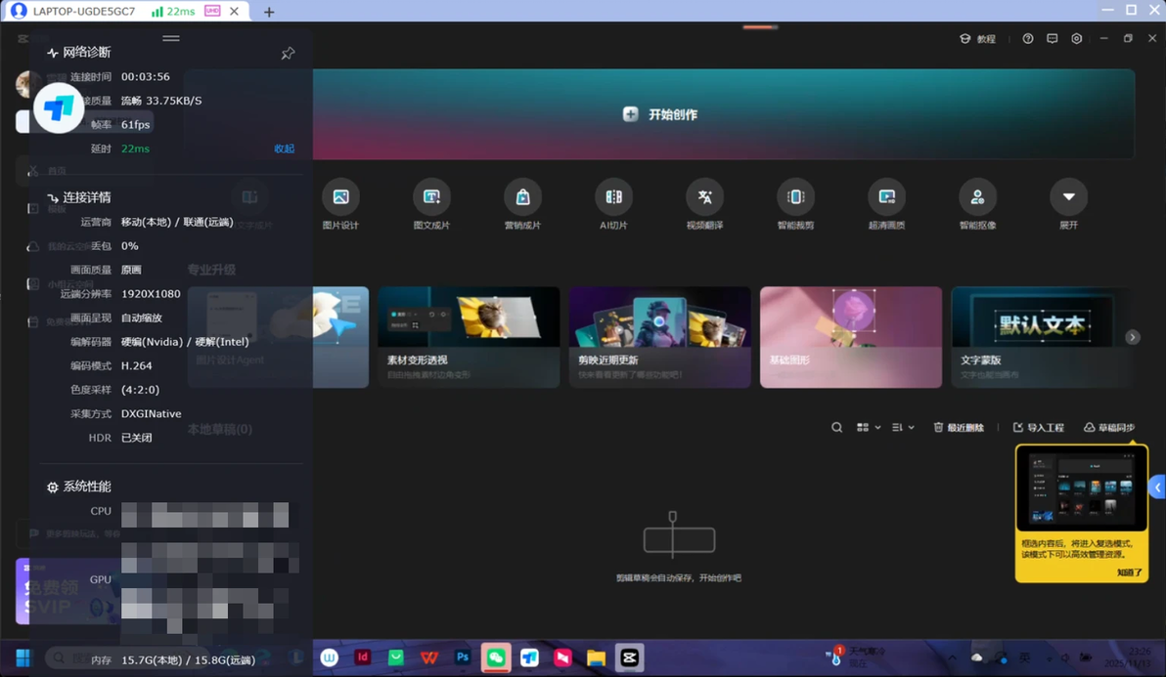
Task: Open the grid view layout dropdown
Action: click(869, 428)
